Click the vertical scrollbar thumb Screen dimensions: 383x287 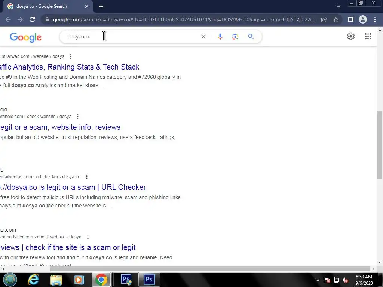pos(380,145)
